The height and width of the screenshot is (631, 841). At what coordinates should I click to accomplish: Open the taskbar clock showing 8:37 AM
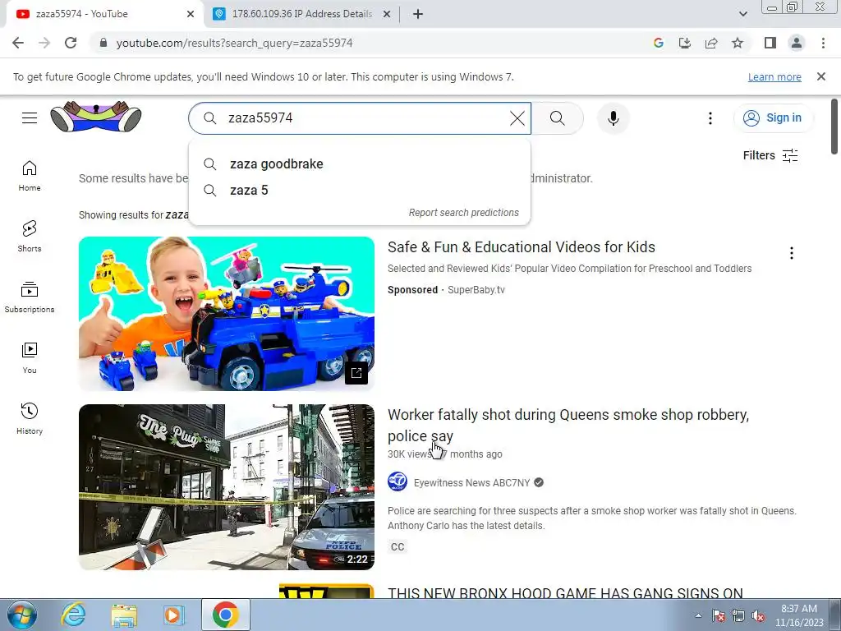coord(799,615)
